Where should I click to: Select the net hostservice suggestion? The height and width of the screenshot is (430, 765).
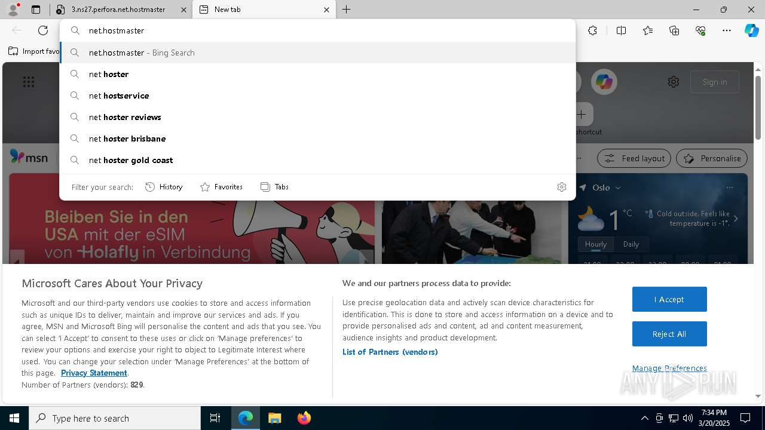click(317, 96)
